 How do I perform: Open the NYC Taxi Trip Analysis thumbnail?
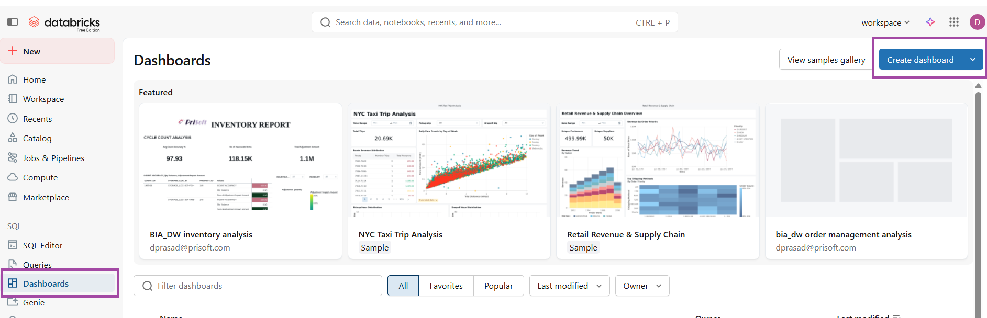[x=449, y=160]
